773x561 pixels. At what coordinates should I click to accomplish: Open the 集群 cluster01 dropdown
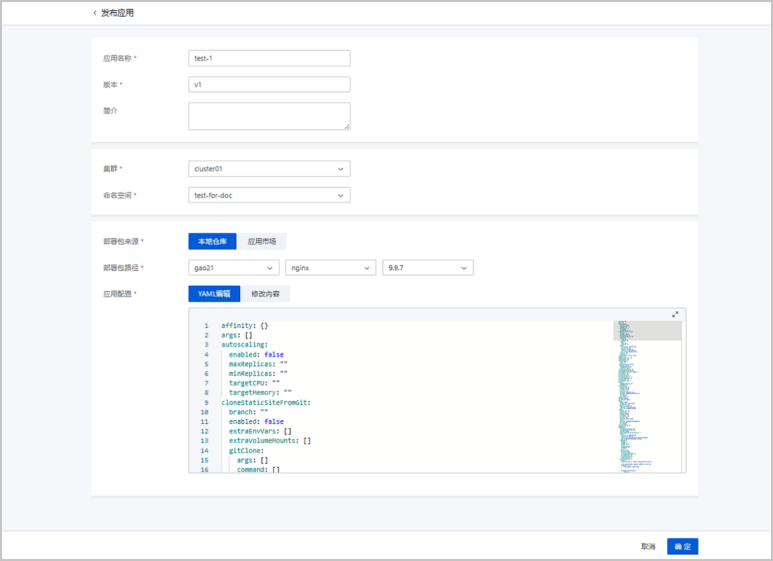point(269,169)
